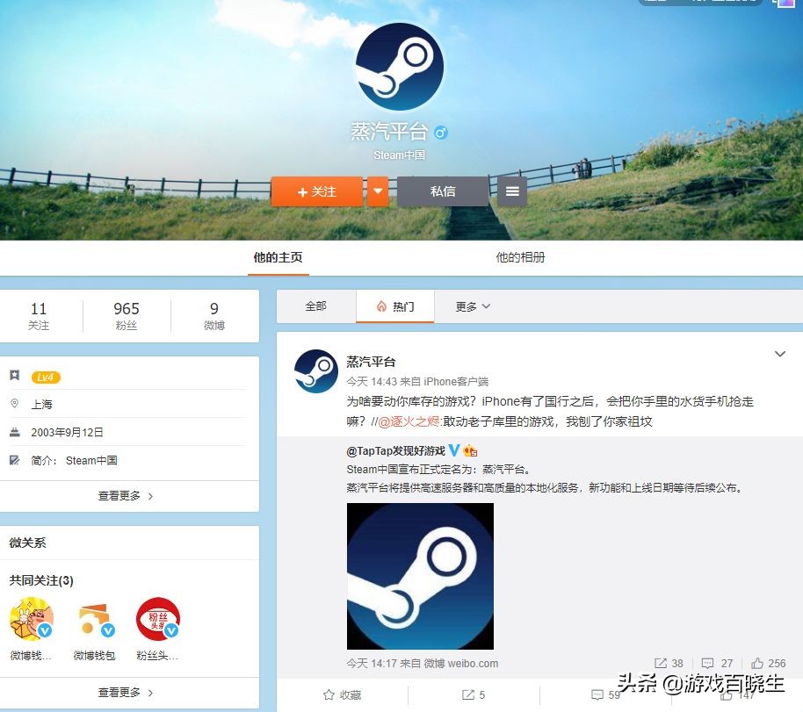Select the 全部 feed tab
The height and width of the screenshot is (712, 803).
coord(316,307)
